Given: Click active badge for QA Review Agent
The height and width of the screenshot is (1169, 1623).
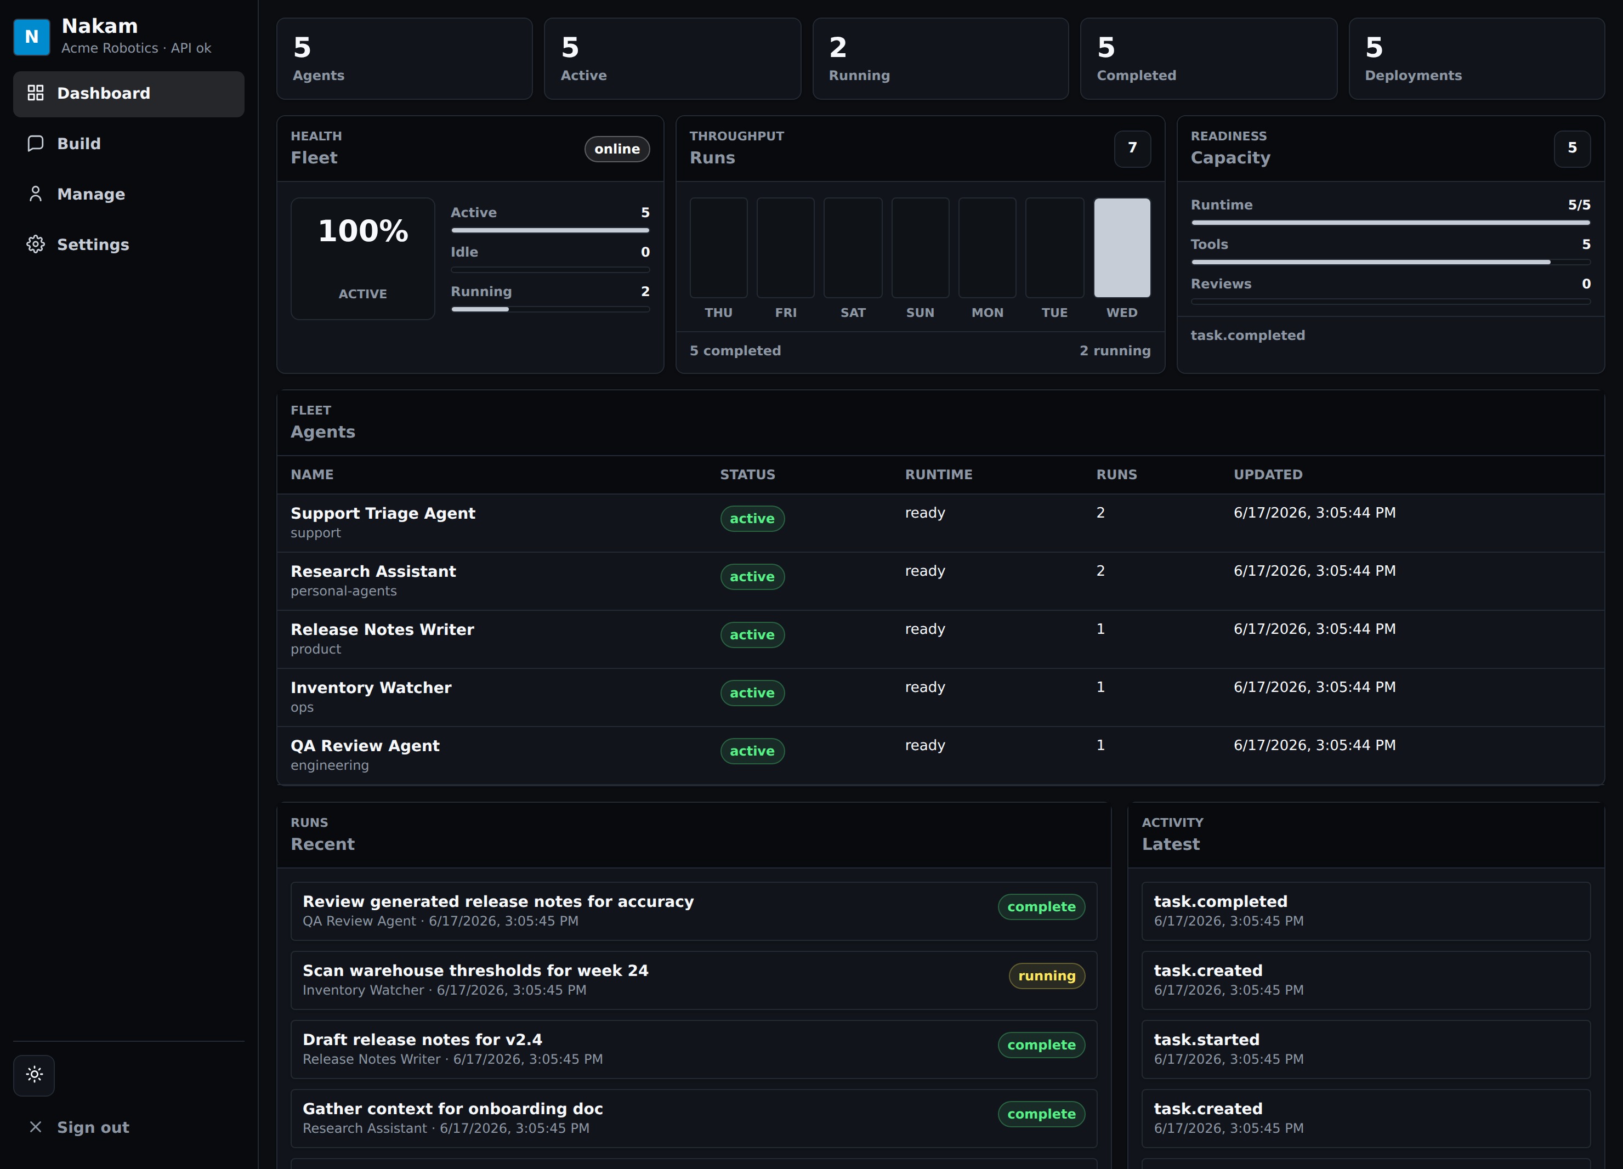Looking at the screenshot, I should coord(752,751).
